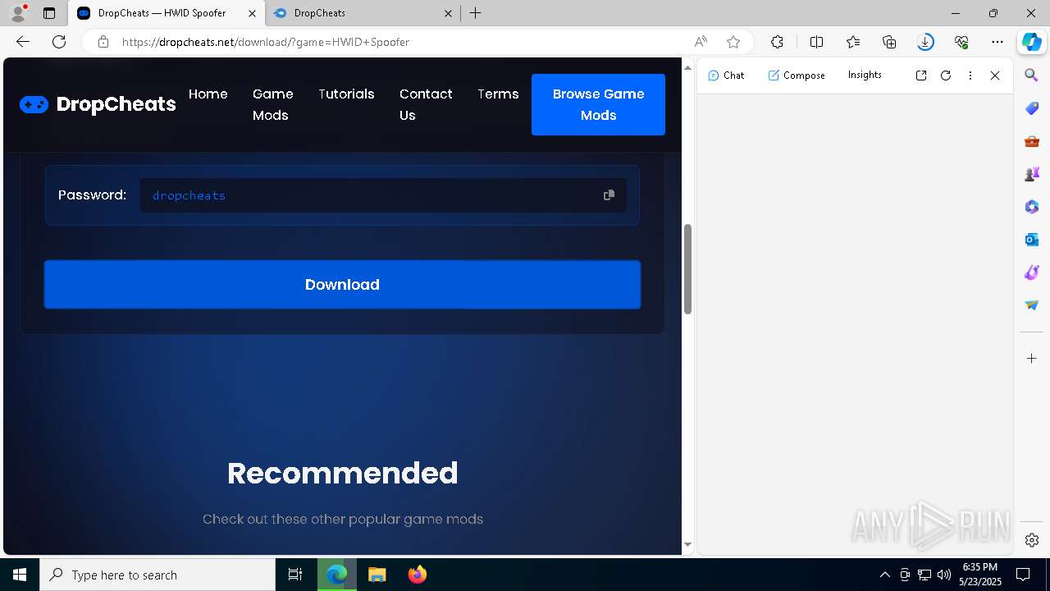Open the Tutorials nav link
Image resolution: width=1050 pixels, height=591 pixels.
[346, 94]
